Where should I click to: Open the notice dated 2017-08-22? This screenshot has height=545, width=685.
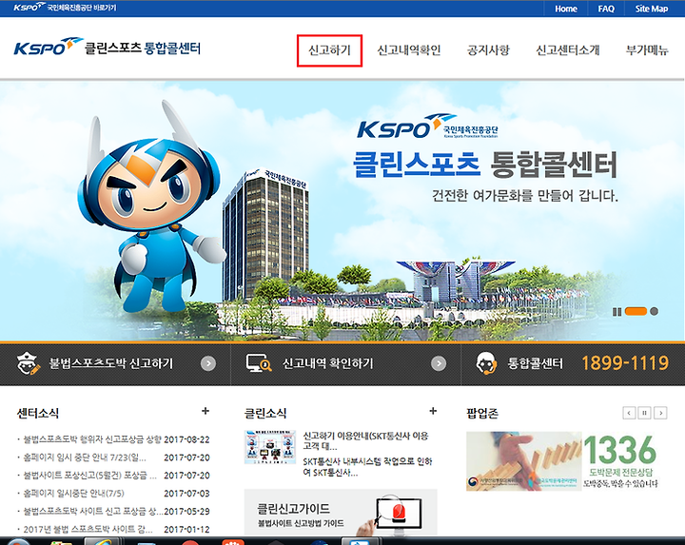point(92,439)
